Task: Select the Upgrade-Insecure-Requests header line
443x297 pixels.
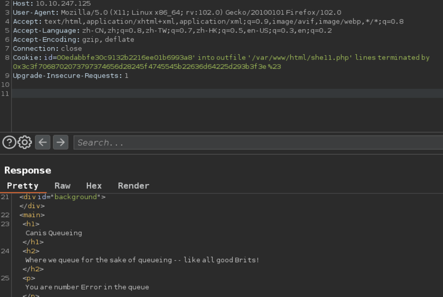Action: click(x=71, y=75)
